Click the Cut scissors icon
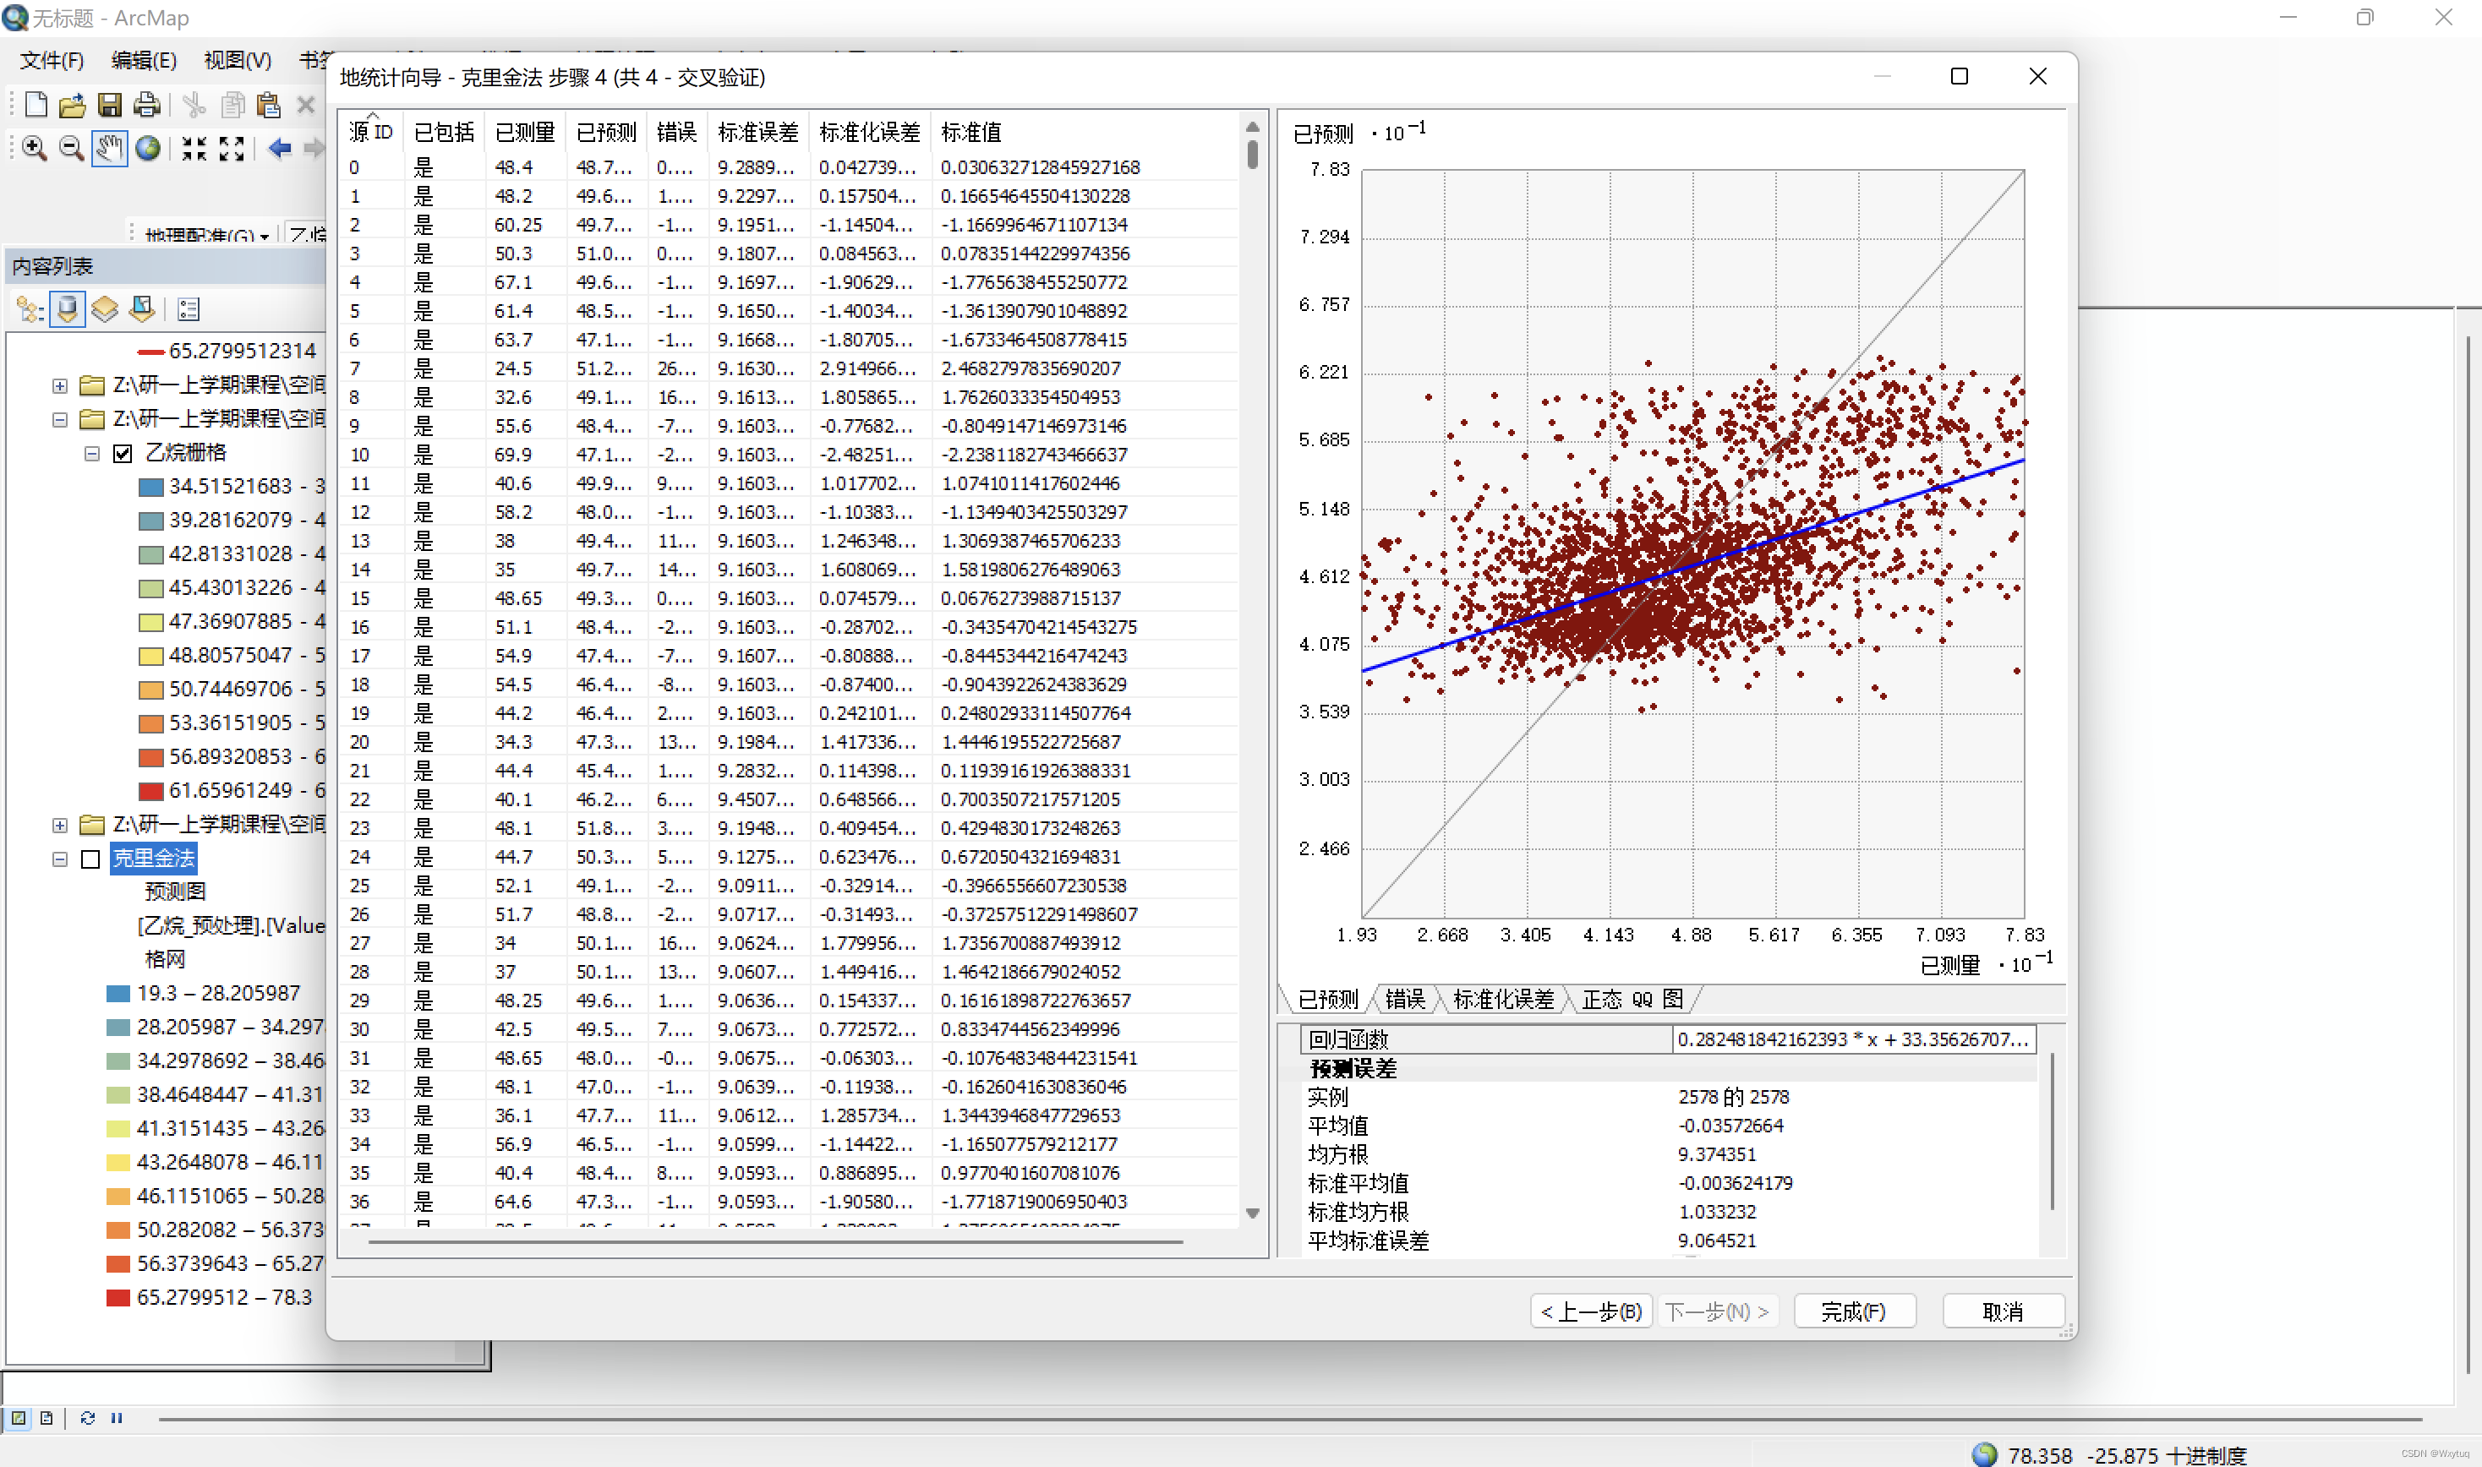 [x=194, y=105]
